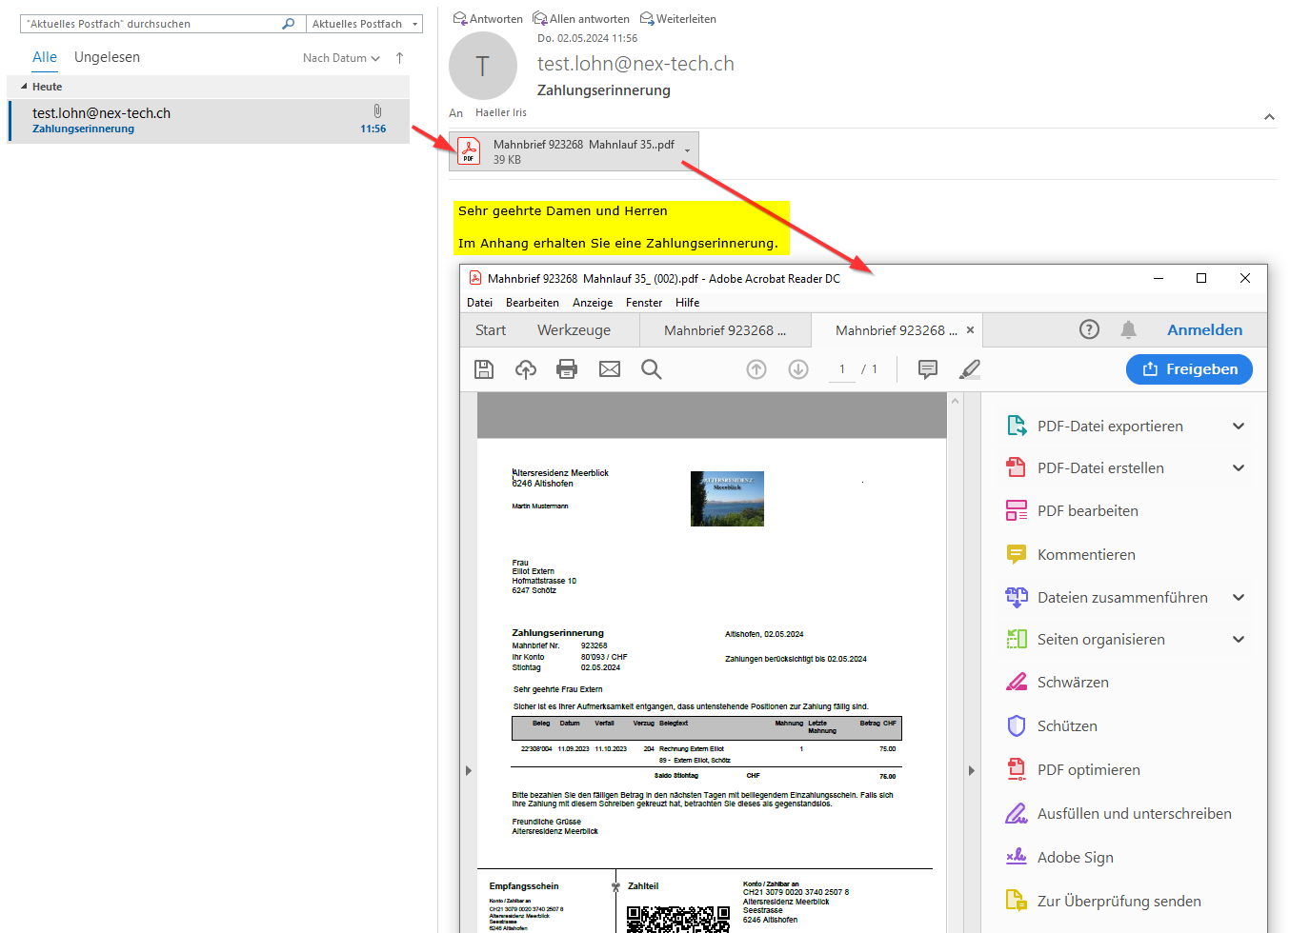
Task: Open the Aktuelles Postfach search scope dropdown
Action: pos(414,24)
